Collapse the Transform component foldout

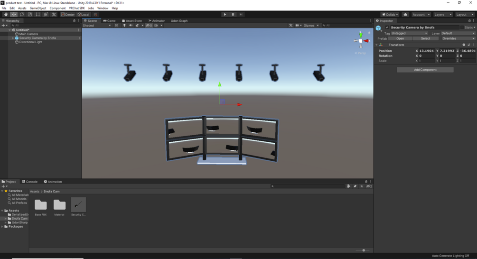coord(376,45)
